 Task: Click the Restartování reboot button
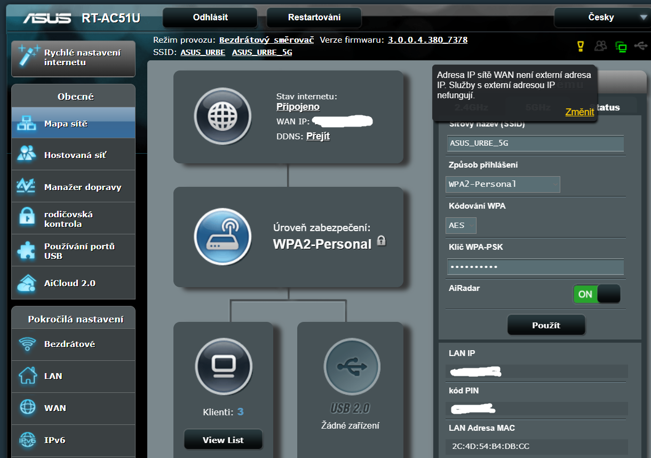tap(314, 18)
